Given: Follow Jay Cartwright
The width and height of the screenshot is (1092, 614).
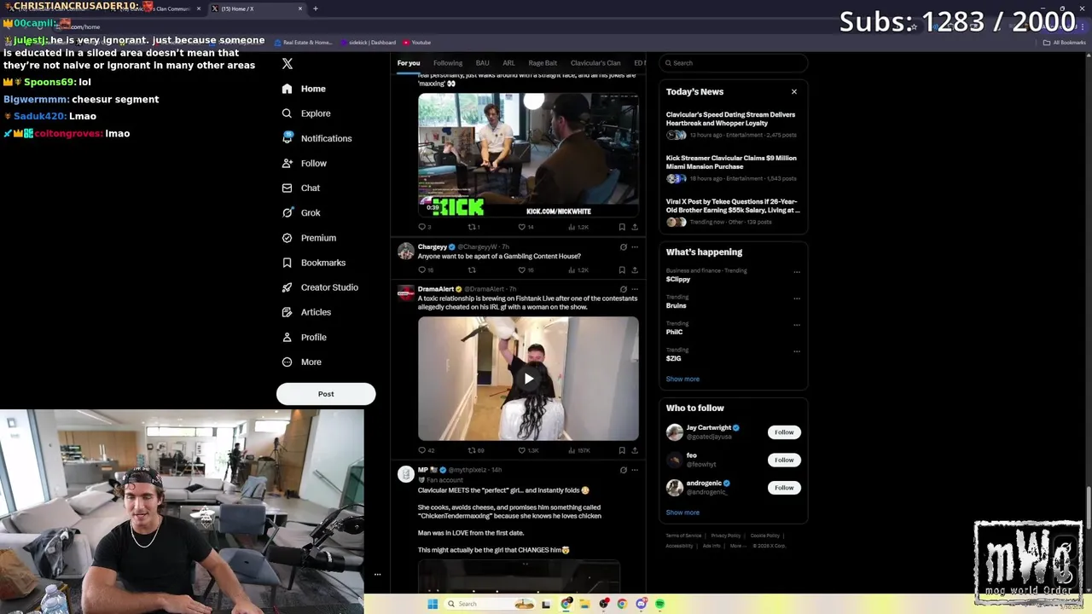Looking at the screenshot, I should 784,432.
